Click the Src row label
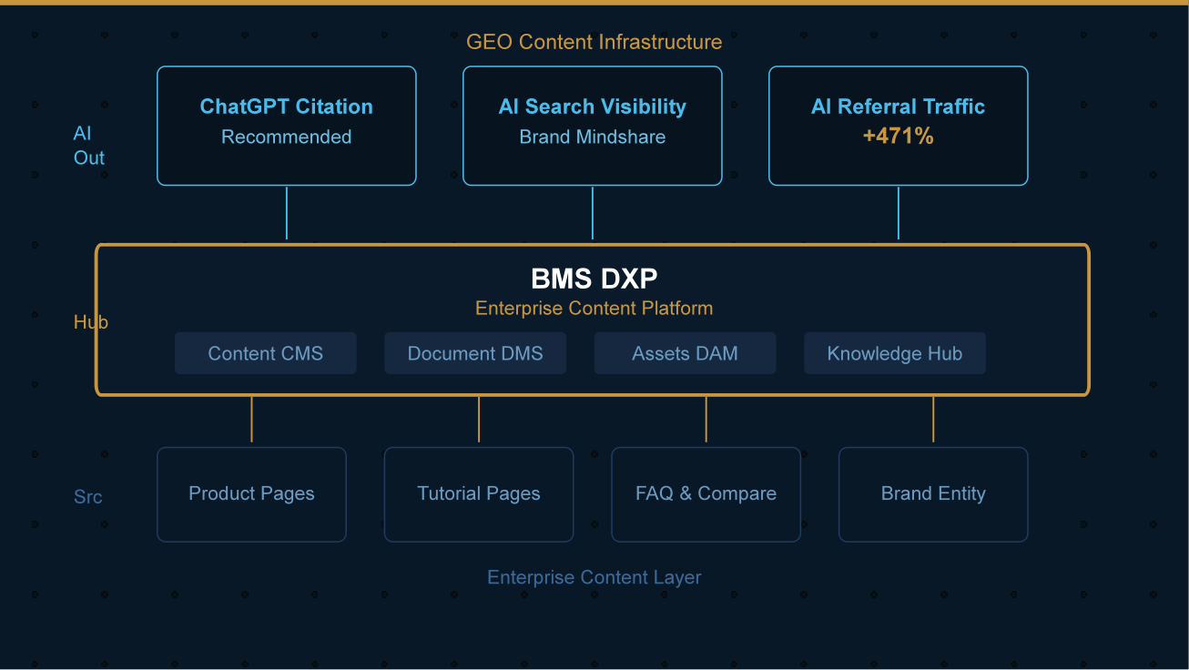1189x670 pixels. click(x=88, y=497)
